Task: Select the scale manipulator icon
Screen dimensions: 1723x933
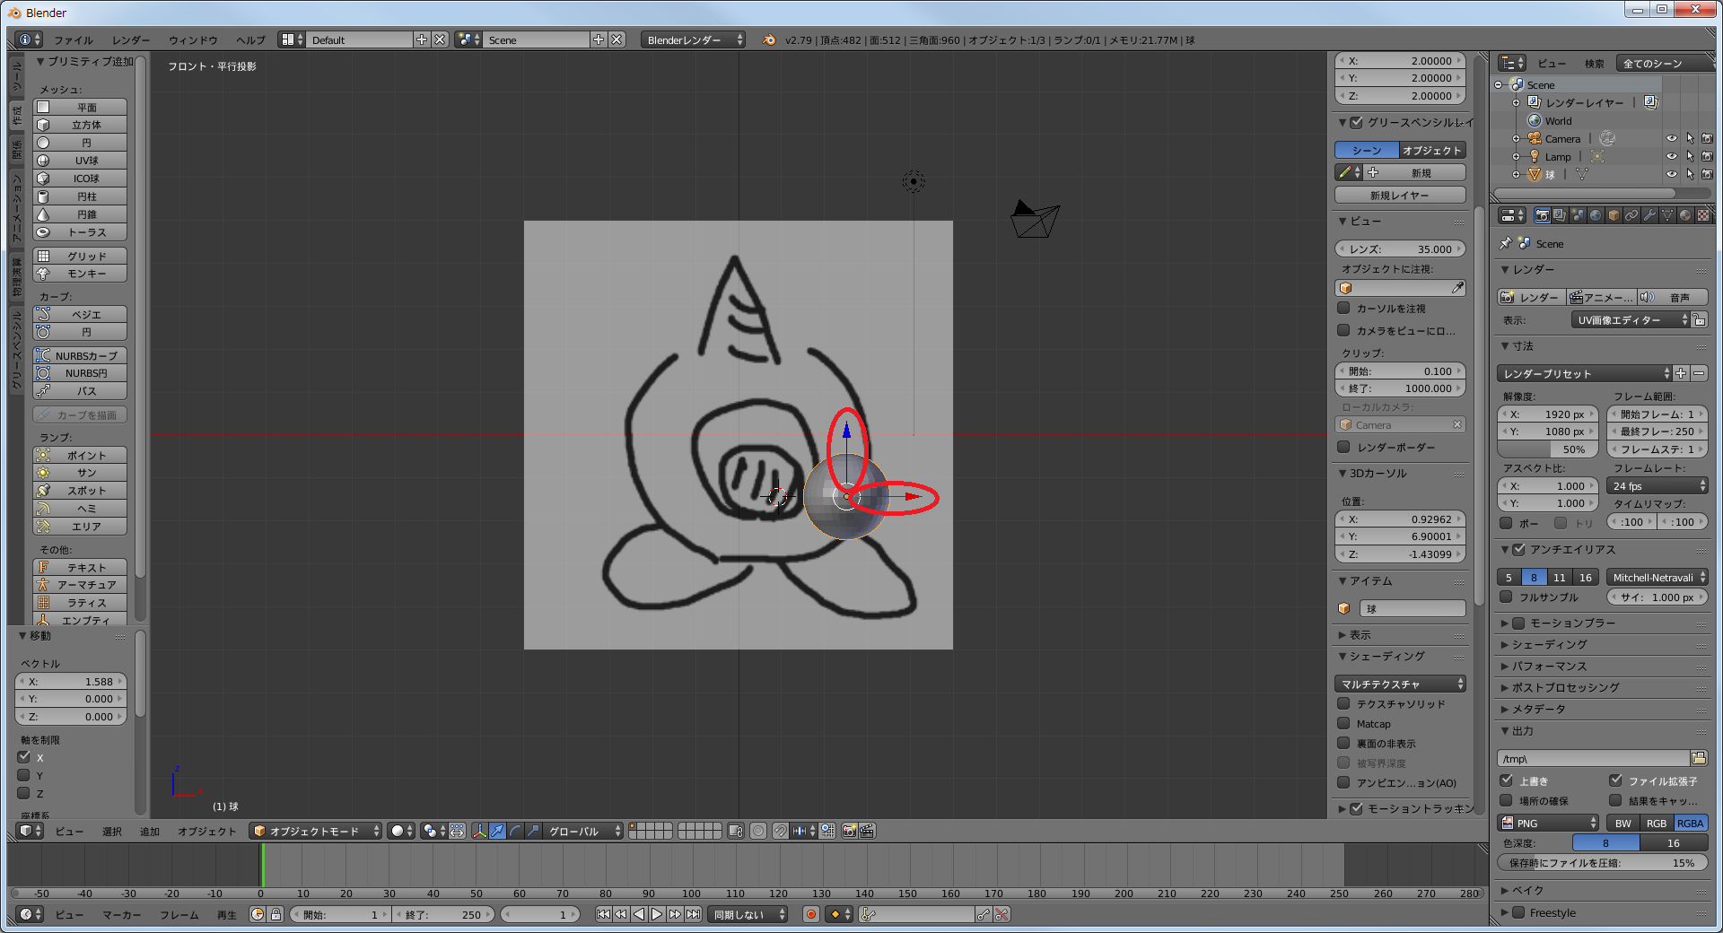Action: (533, 831)
